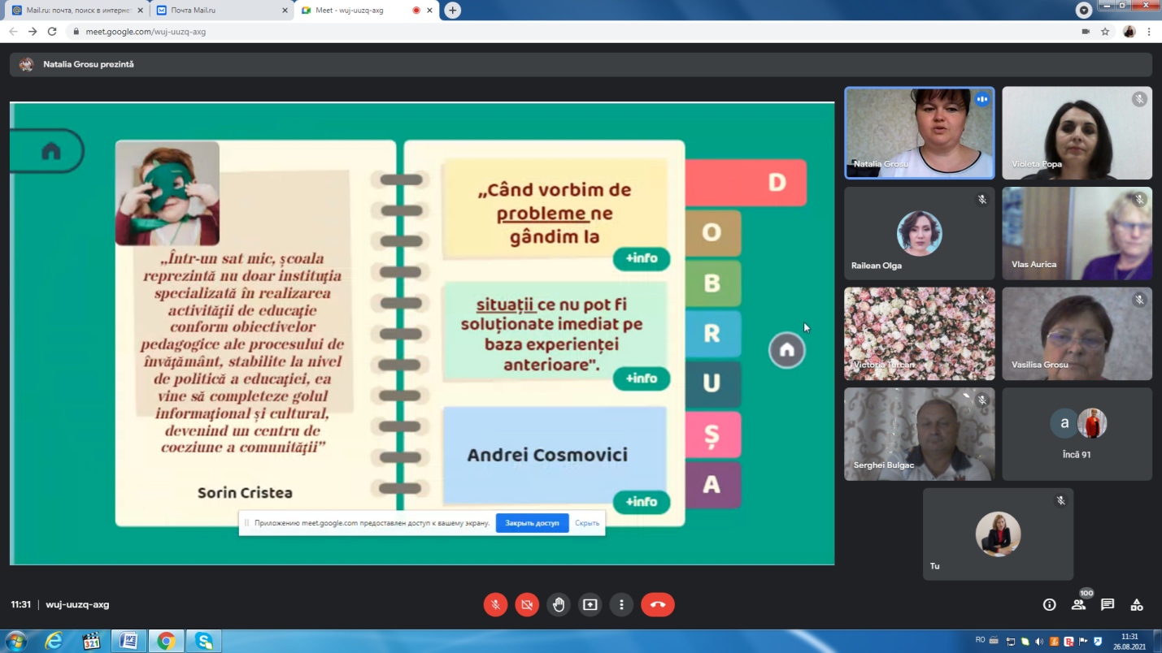Screen dimensions: 1162x653
Task: Select Natalia Grosu's video tile
Action: pyautogui.click(x=919, y=133)
